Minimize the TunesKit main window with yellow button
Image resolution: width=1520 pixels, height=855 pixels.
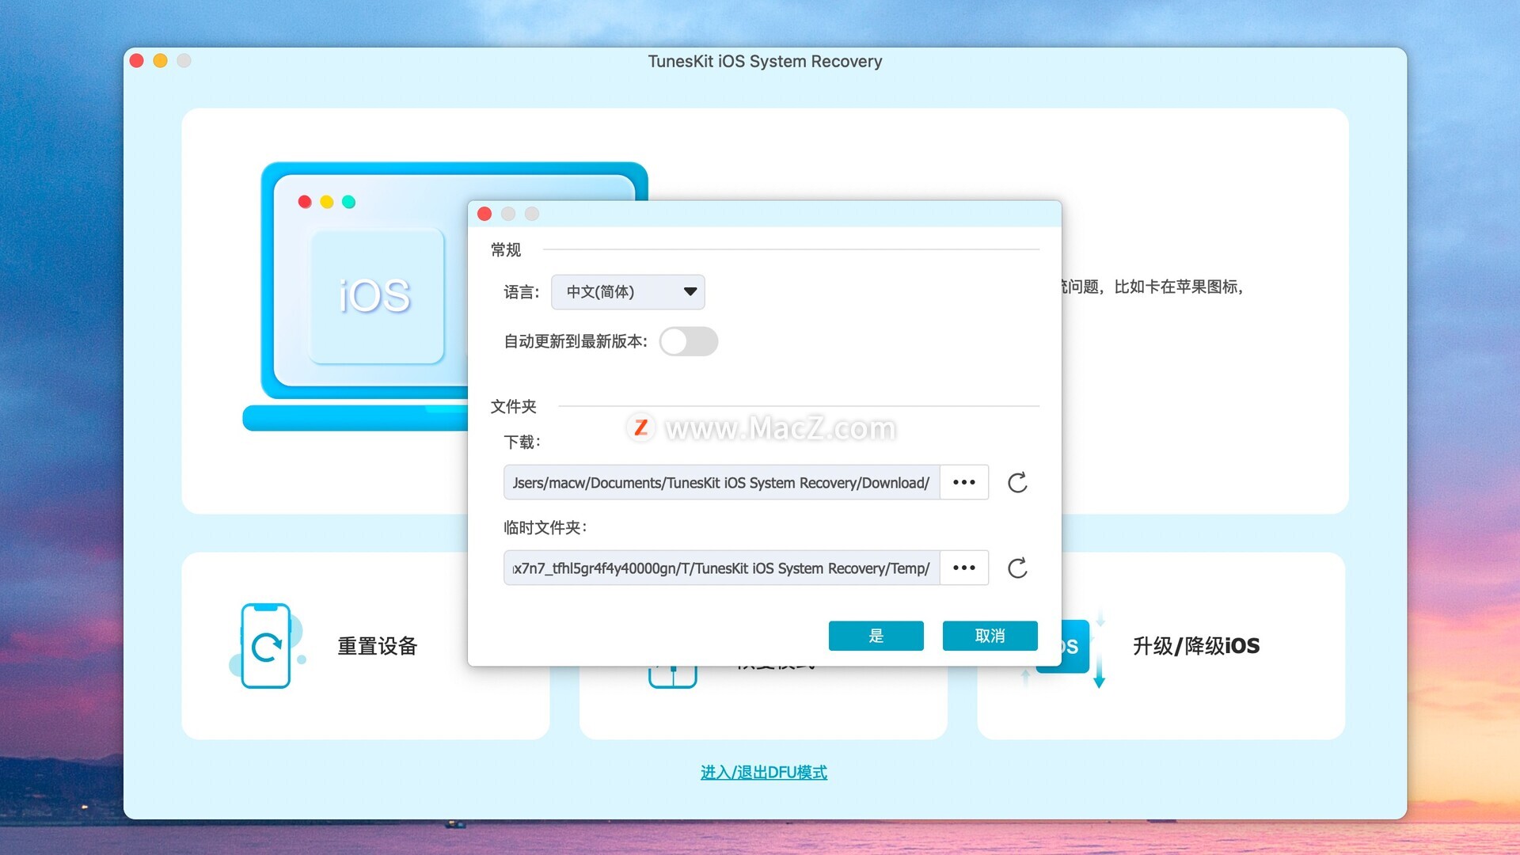160,61
